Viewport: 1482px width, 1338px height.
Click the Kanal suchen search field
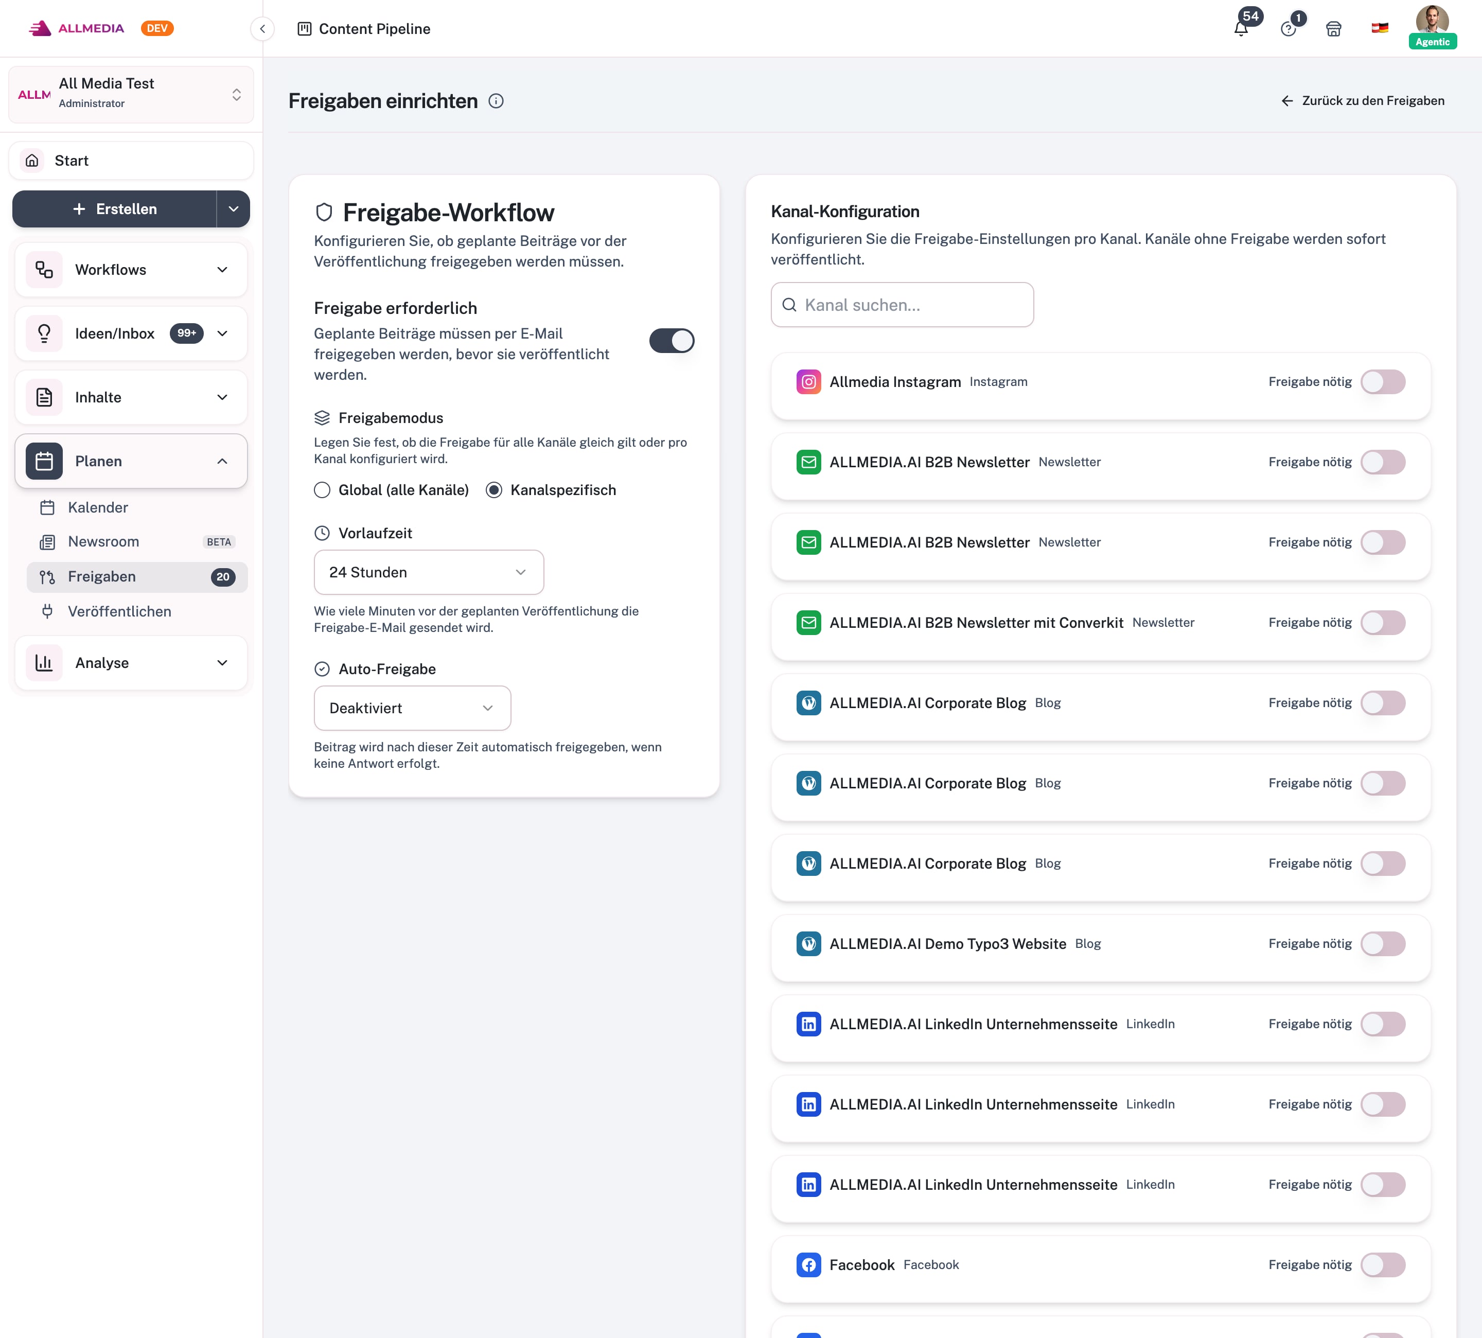[902, 304]
